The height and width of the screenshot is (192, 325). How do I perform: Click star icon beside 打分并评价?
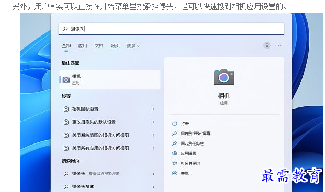[175, 163]
